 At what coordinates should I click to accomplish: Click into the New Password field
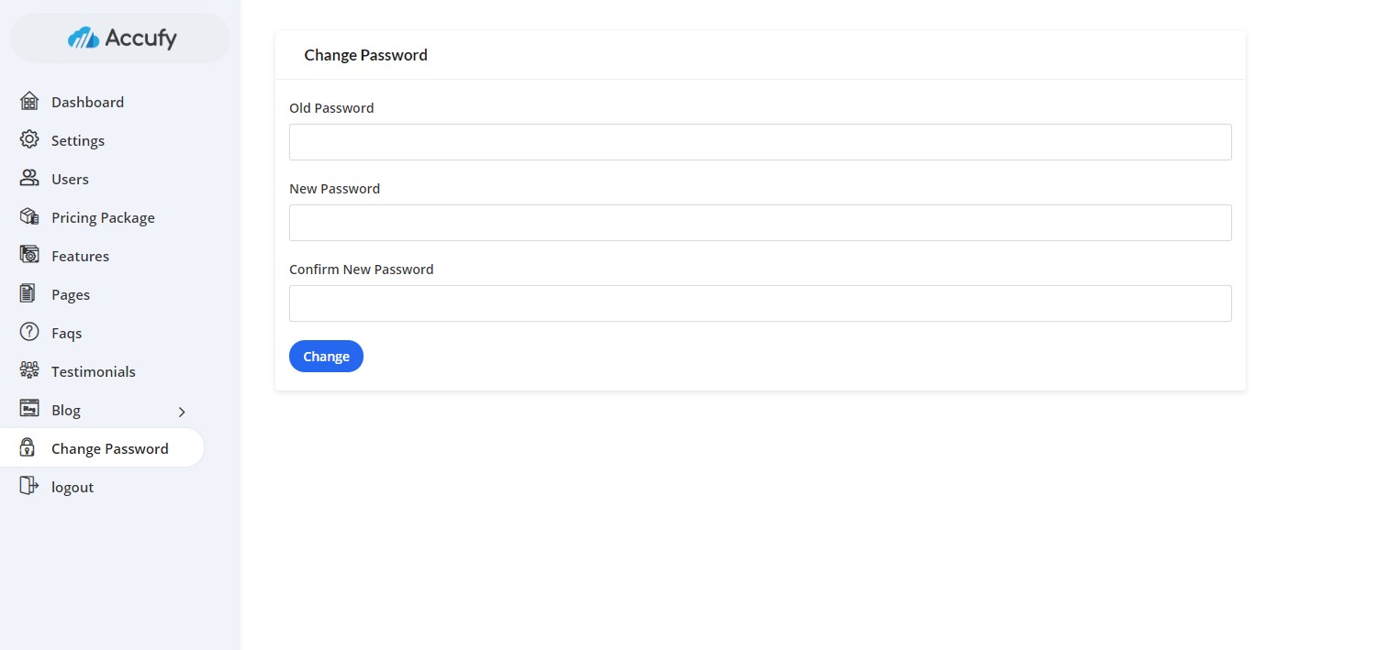760,223
